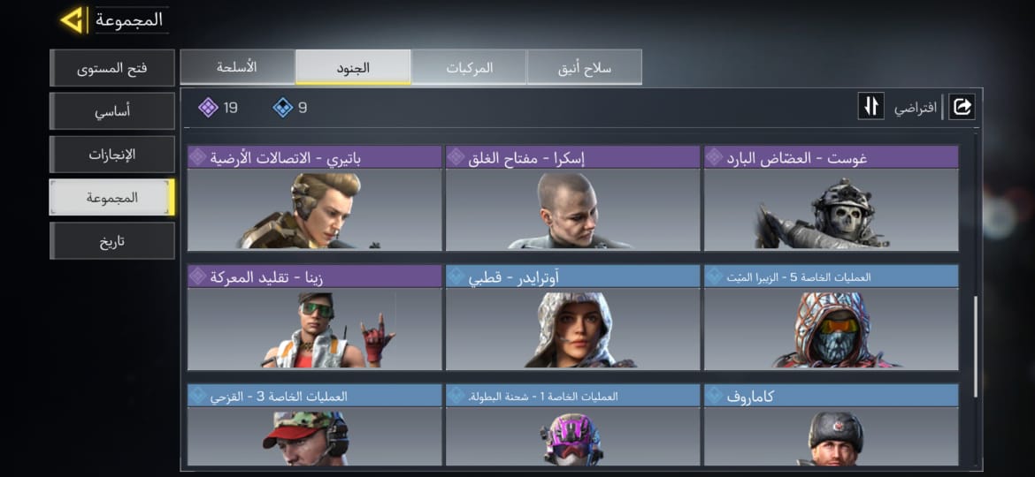The width and height of the screenshot is (1035, 477).
Task: Tap the yellow back arrow icon
Action: point(72,20)
